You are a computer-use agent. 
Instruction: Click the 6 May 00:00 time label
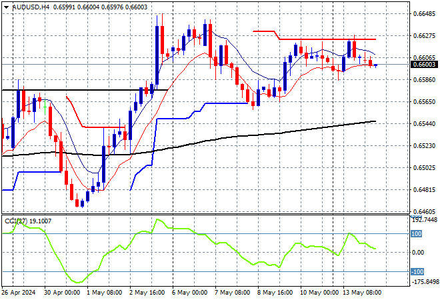click(x=190, y=293)
